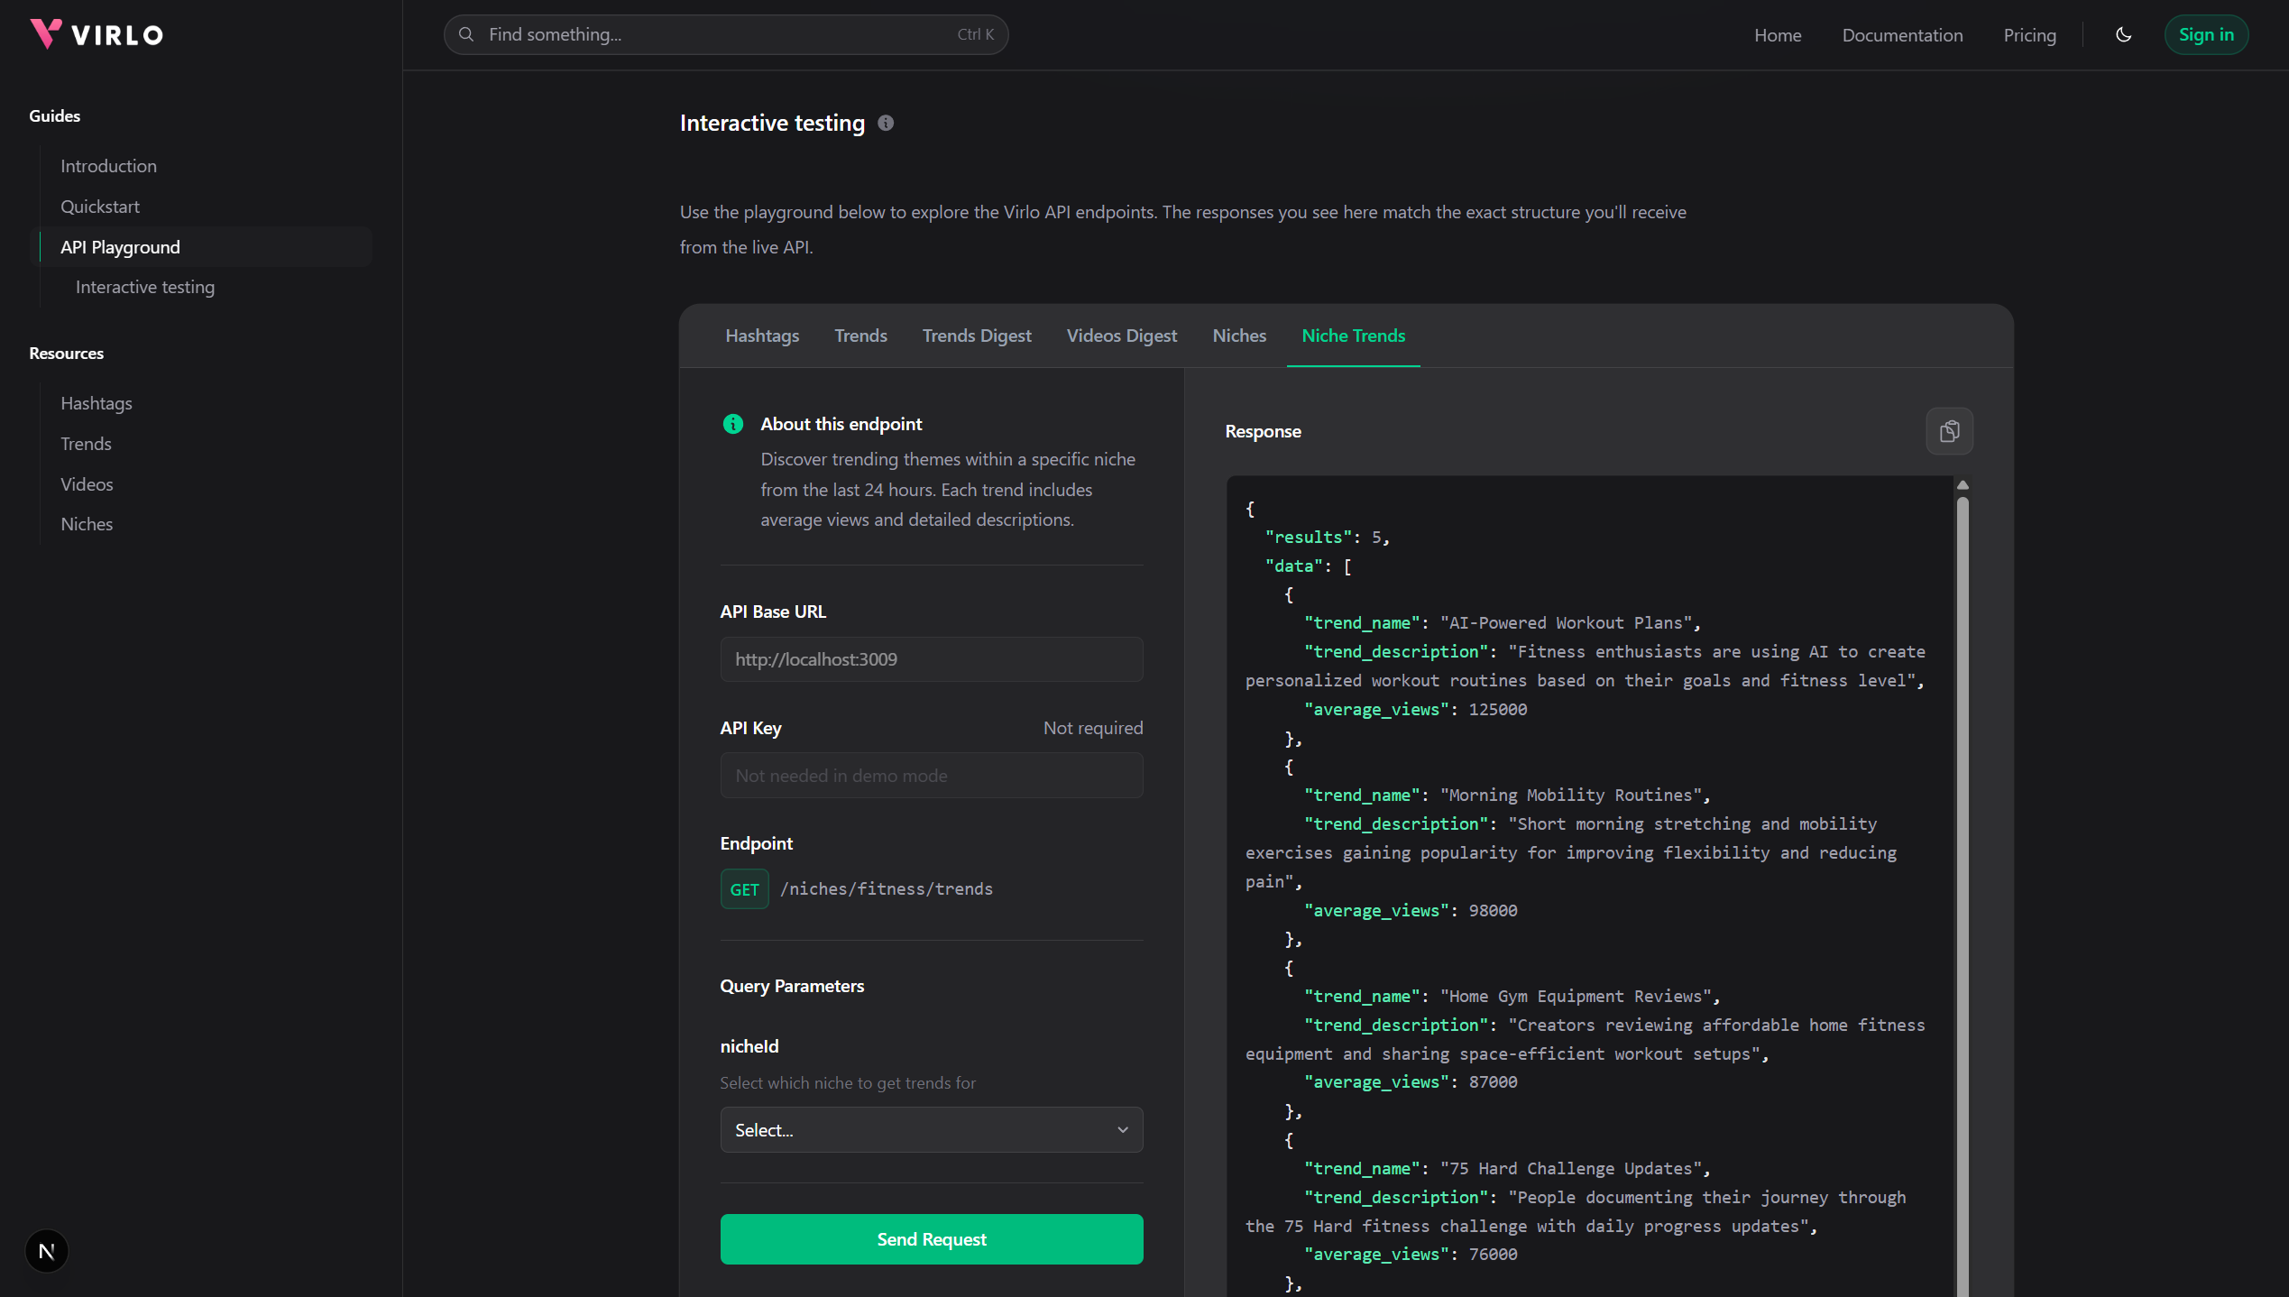Open the Videos Digest tab
Screen dimensions: 2289x1297
coord(1121,336)
